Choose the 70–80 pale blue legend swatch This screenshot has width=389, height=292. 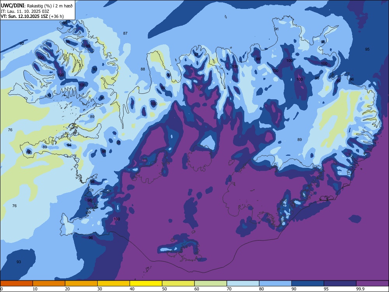243,283
